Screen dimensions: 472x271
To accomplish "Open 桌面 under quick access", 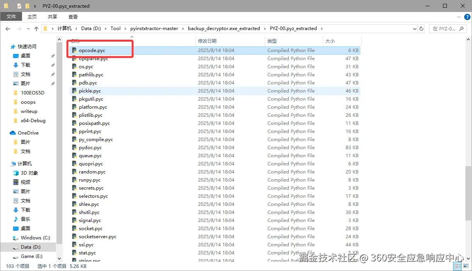I will 26,56.
